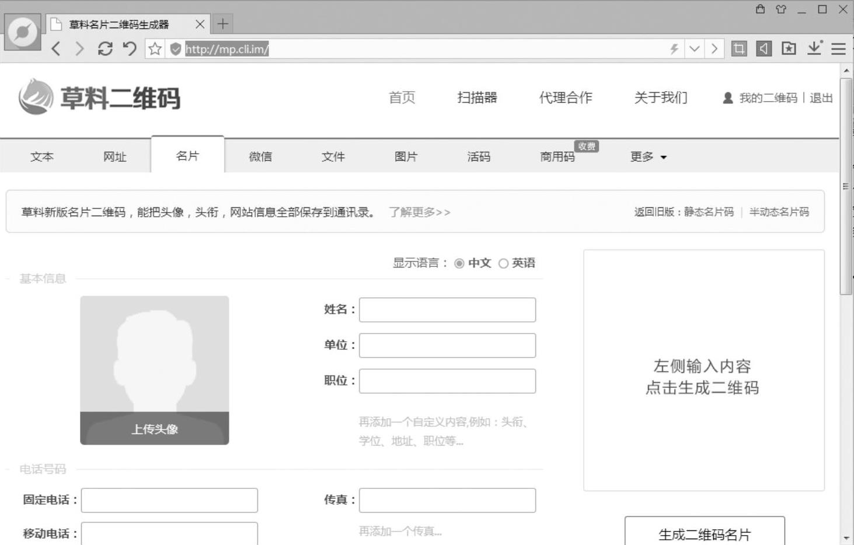Switch to the 活码 tab
The height and width of the screenshot is (545, 854).
pyautogui.click(x=479, y=157)
